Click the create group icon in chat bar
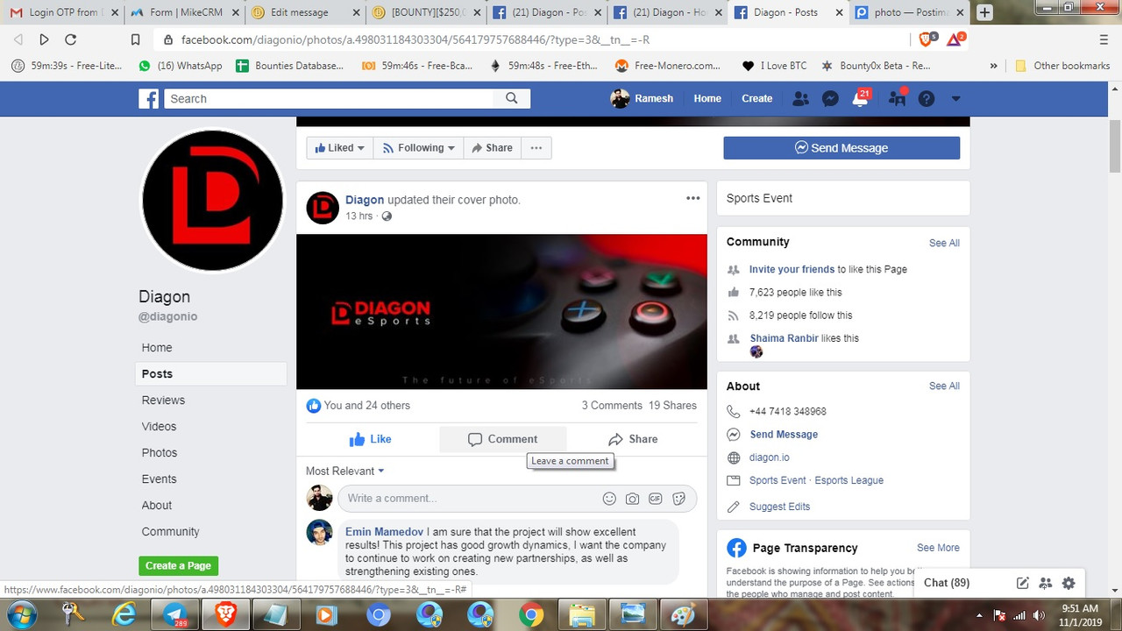This screenshot has width=1122, height=631. (x=1045, y=583)
